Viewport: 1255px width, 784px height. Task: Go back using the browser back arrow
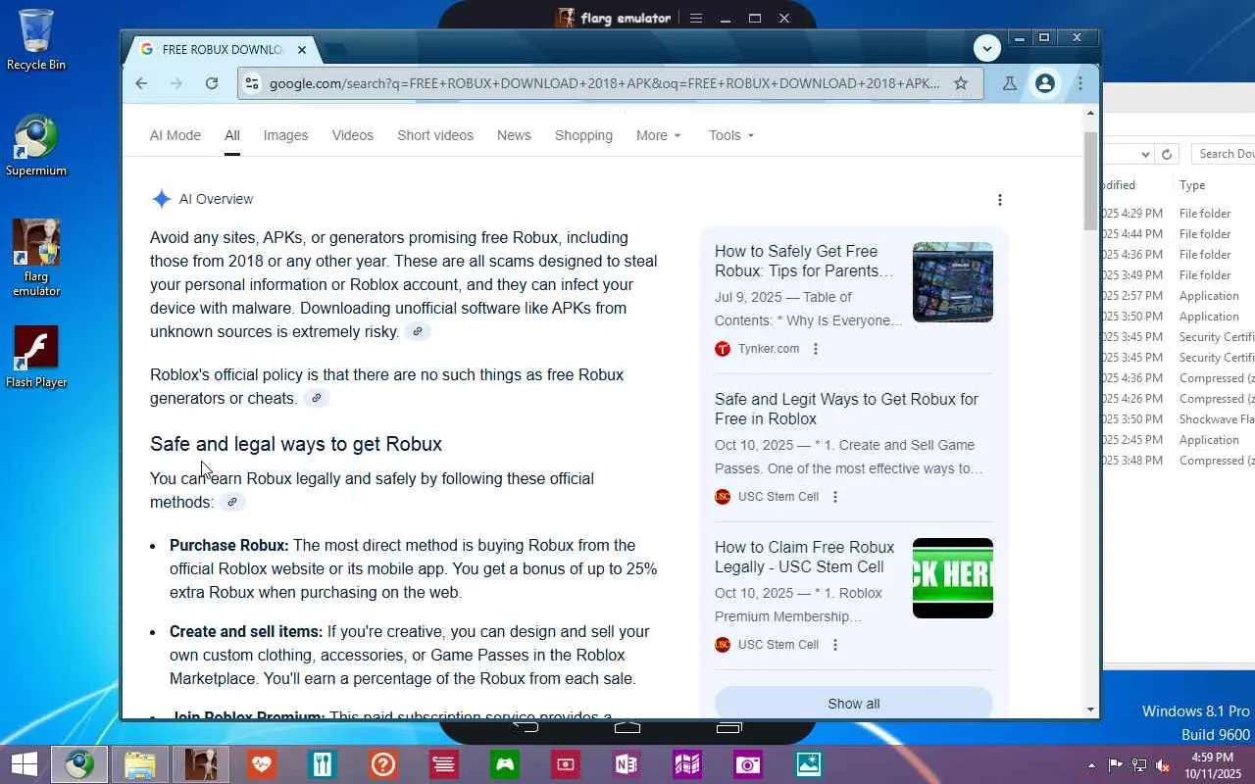141,83
